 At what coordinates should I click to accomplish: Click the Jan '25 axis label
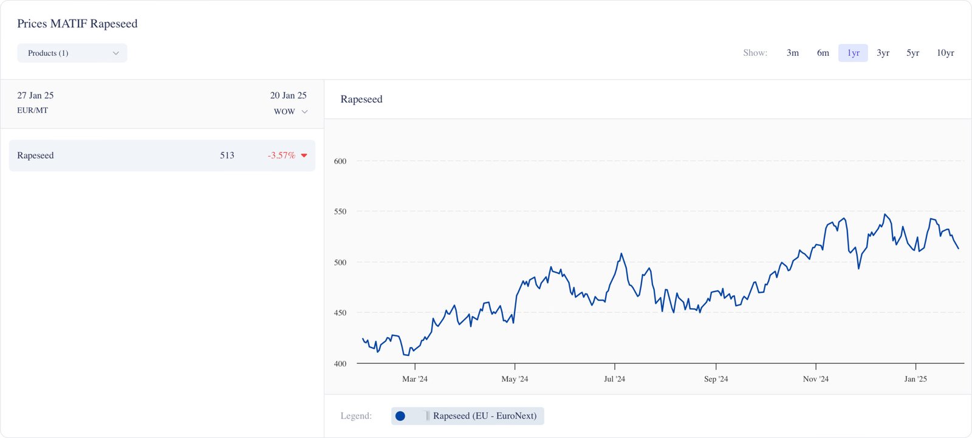pyautogui.click(x=915, y=379)
